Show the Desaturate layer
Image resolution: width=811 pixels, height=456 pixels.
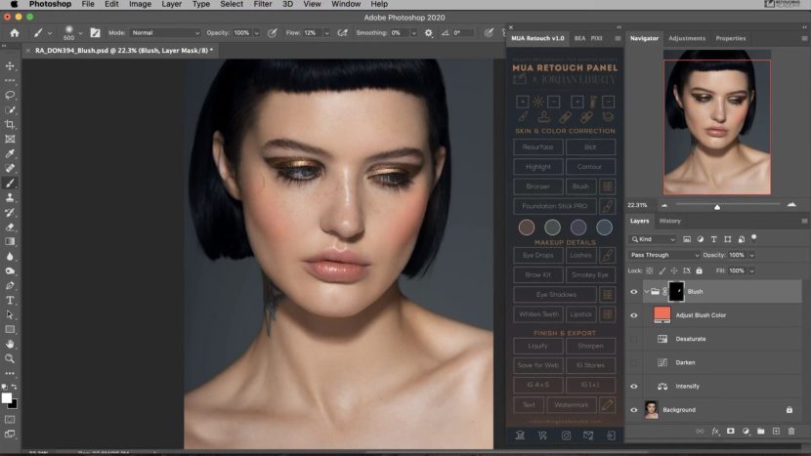coord(633,339)
